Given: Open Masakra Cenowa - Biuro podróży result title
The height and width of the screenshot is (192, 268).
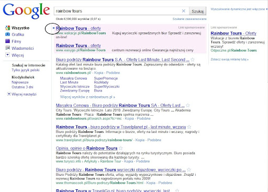Looking at the screenshot, I should [x=120, y=105].
